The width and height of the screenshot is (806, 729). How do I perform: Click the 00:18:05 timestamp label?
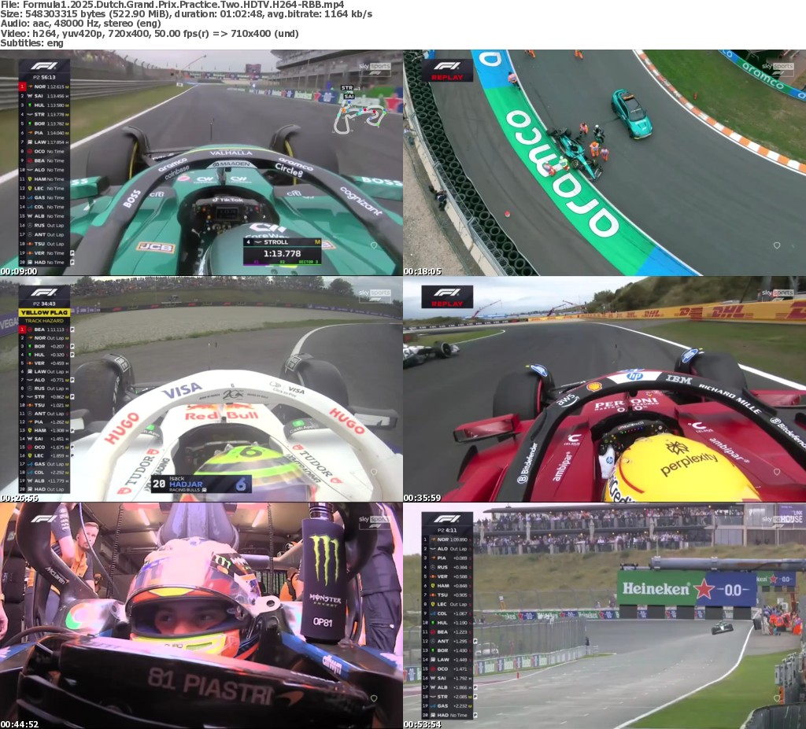click(x=423, y=271)
